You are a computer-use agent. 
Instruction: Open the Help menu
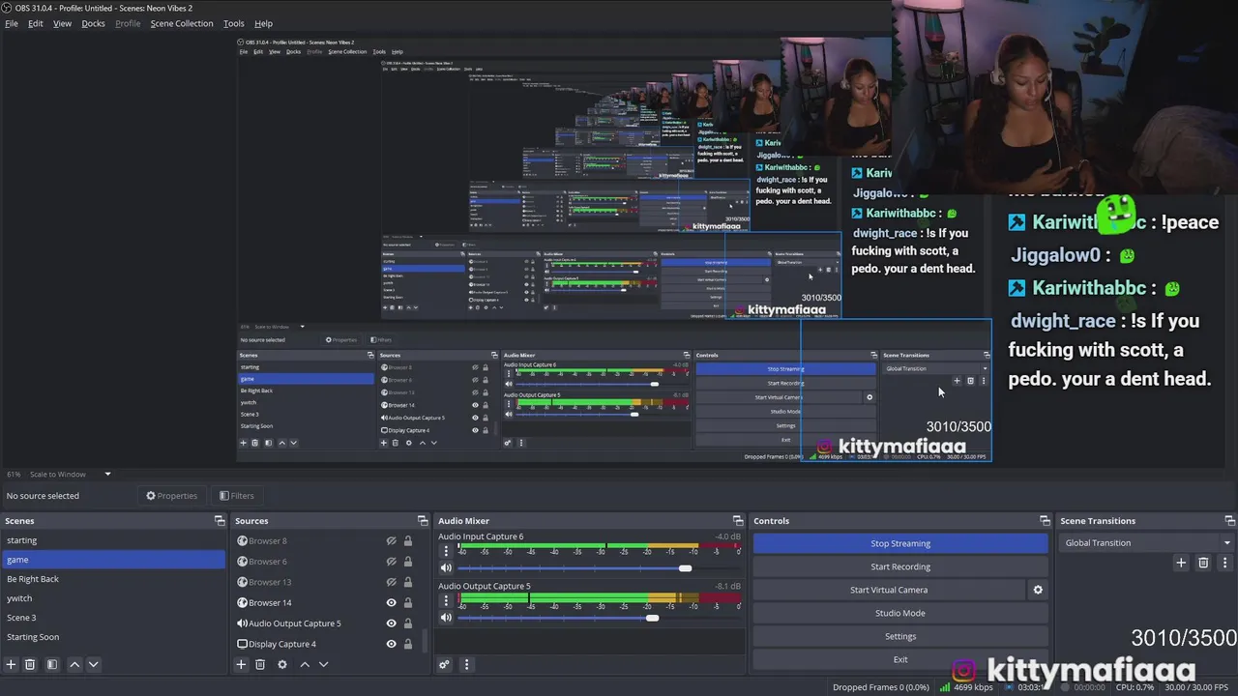tap(263, 23)
